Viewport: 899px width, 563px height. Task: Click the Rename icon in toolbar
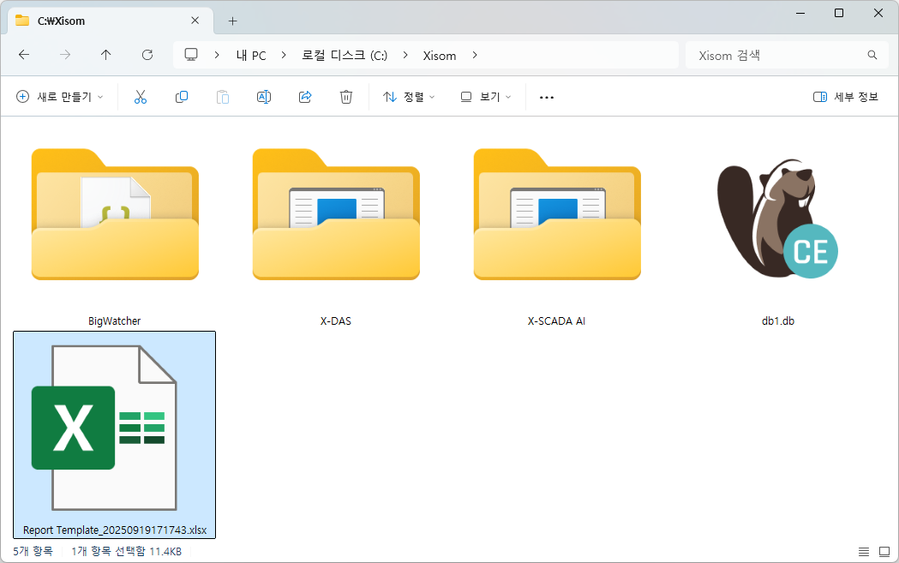point(264,97)
